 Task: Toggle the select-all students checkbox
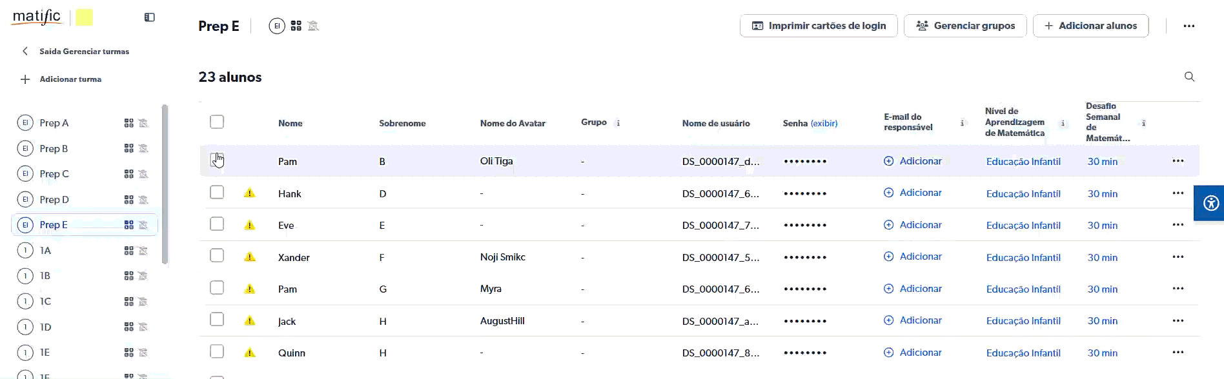(x=217, y=122)
